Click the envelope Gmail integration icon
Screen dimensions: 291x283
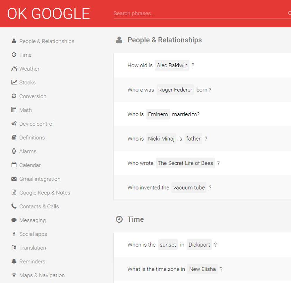pos(14,179)
